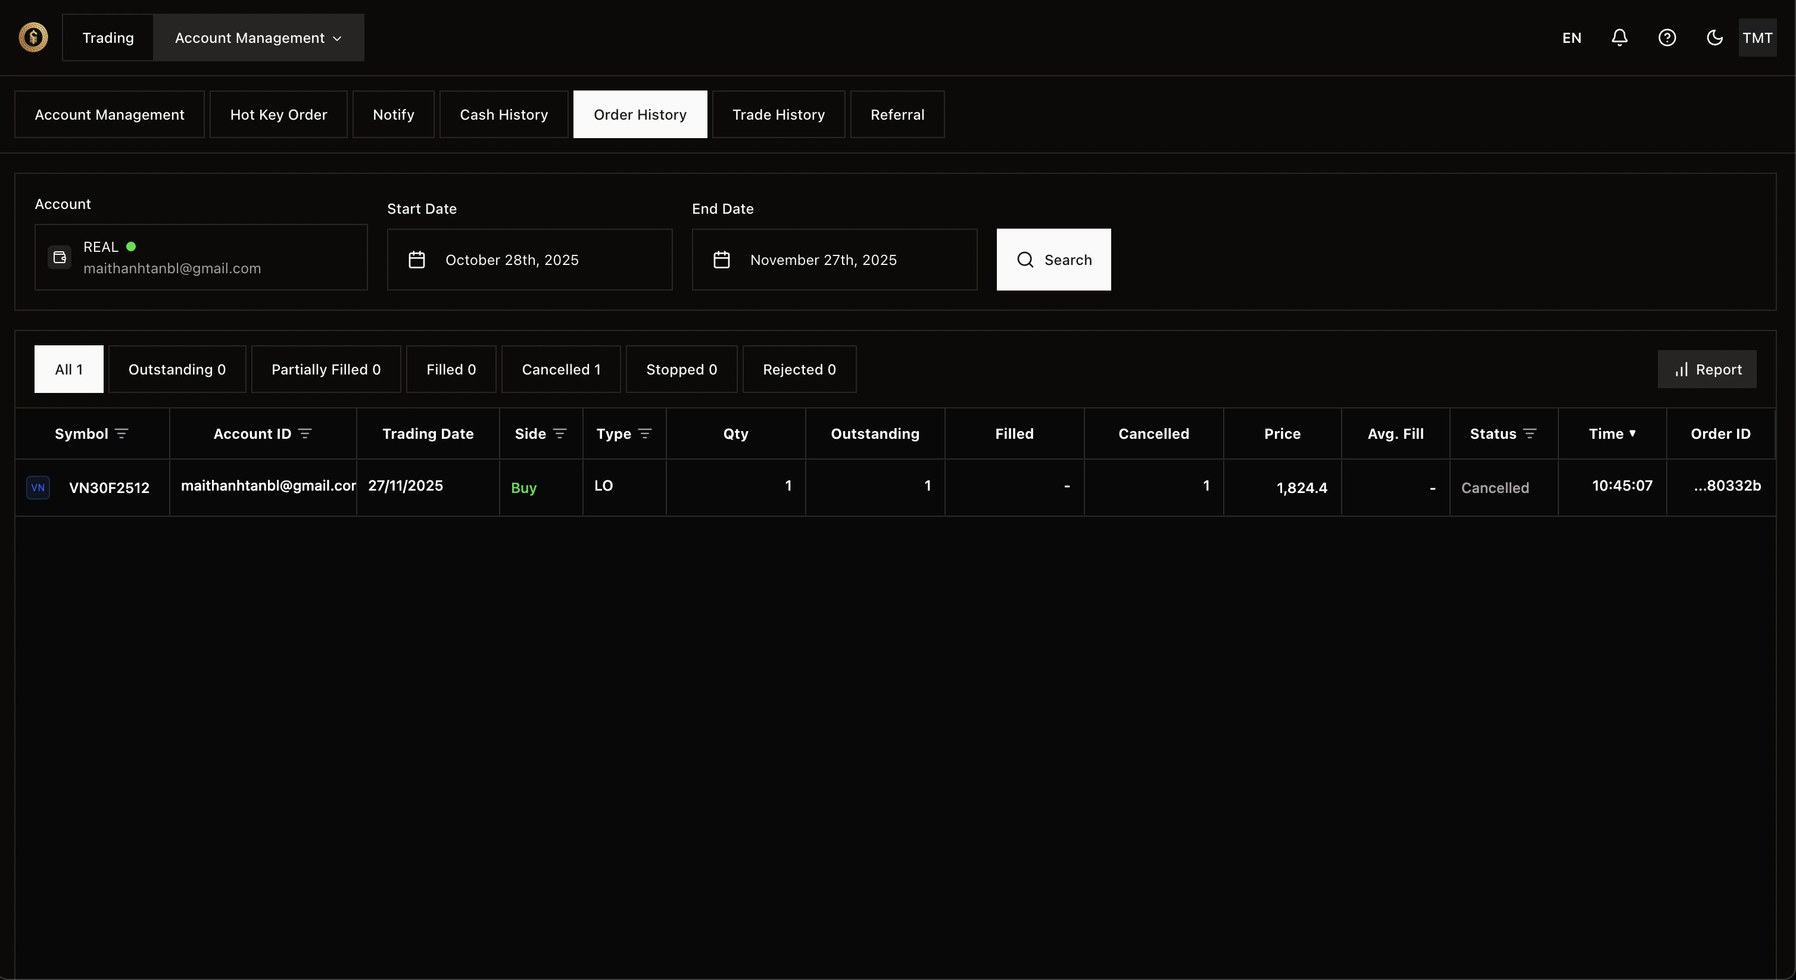This screenshot has height=980, width=1796.
Task: Sort by the Time column arrow
Action: pos(1632,433)
